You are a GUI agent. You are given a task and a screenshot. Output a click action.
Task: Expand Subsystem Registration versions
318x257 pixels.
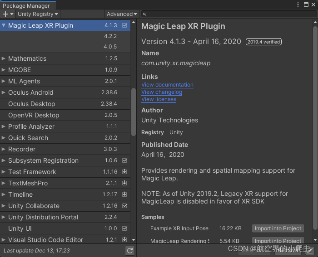pyautogui.click(x=4, y=160)
